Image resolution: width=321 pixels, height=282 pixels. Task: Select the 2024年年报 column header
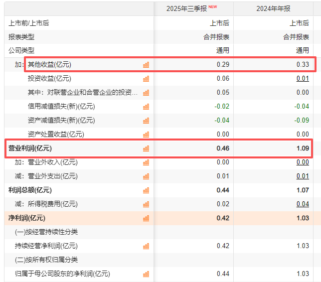coord(273,8)
